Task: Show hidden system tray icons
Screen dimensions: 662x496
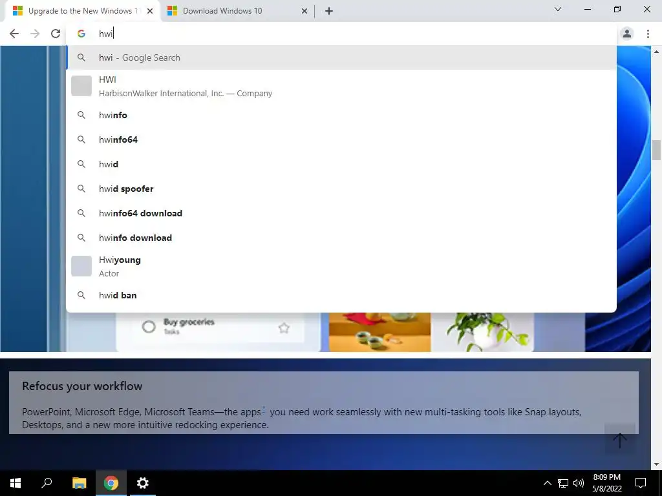Action: click(547, 483)
